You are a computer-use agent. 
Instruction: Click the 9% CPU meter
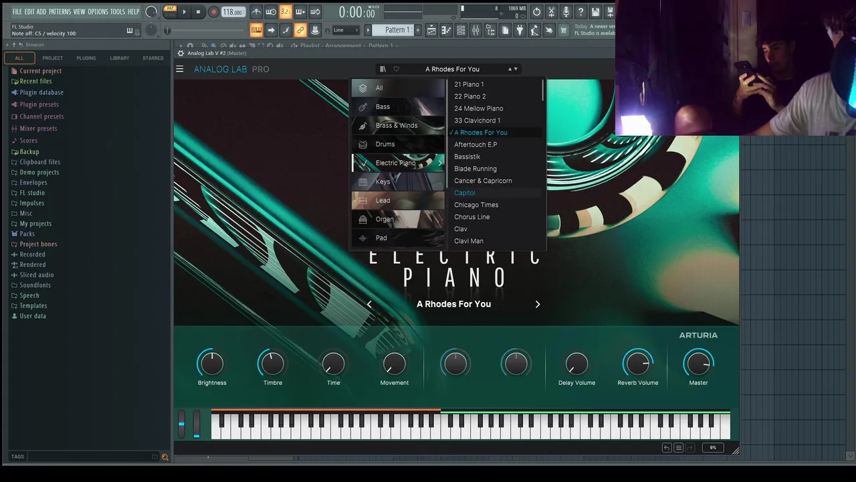(713, 448)
